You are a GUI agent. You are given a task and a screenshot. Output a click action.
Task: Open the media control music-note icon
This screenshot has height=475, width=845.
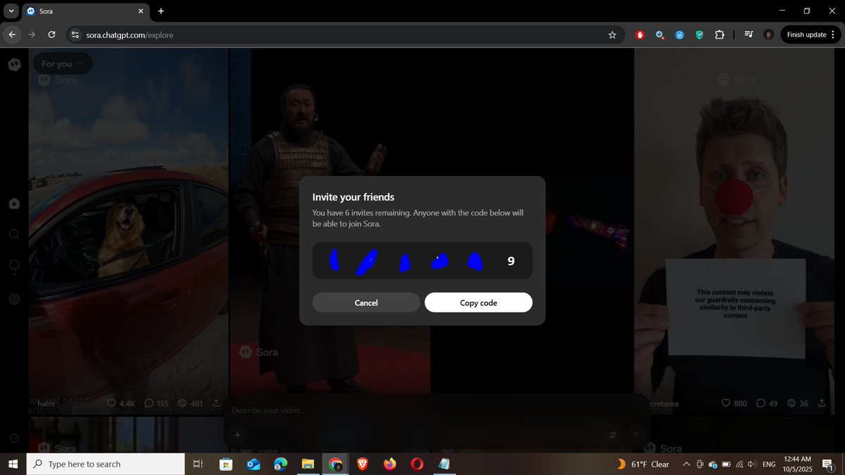tap(749, 34)
